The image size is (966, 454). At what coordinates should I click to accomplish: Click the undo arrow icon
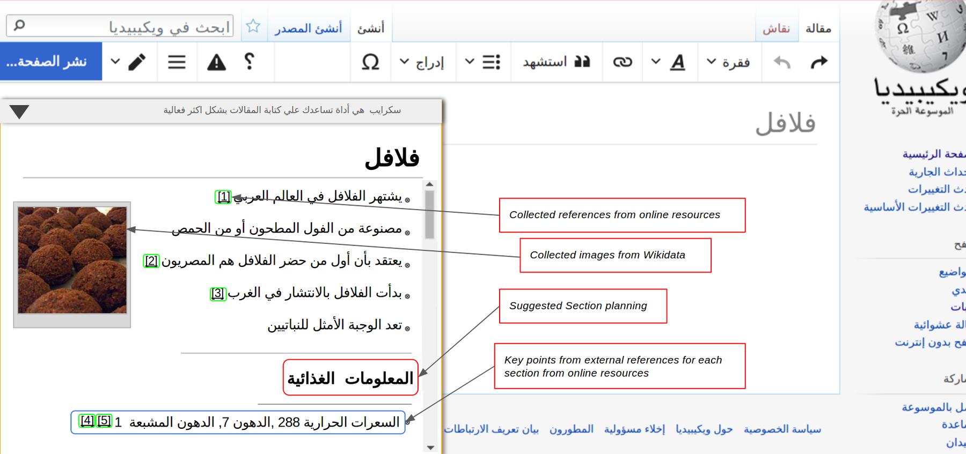click(x=782, y=62)
